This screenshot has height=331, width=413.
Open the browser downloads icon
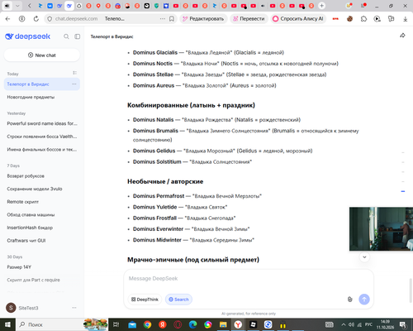click(x=406, y=19)
